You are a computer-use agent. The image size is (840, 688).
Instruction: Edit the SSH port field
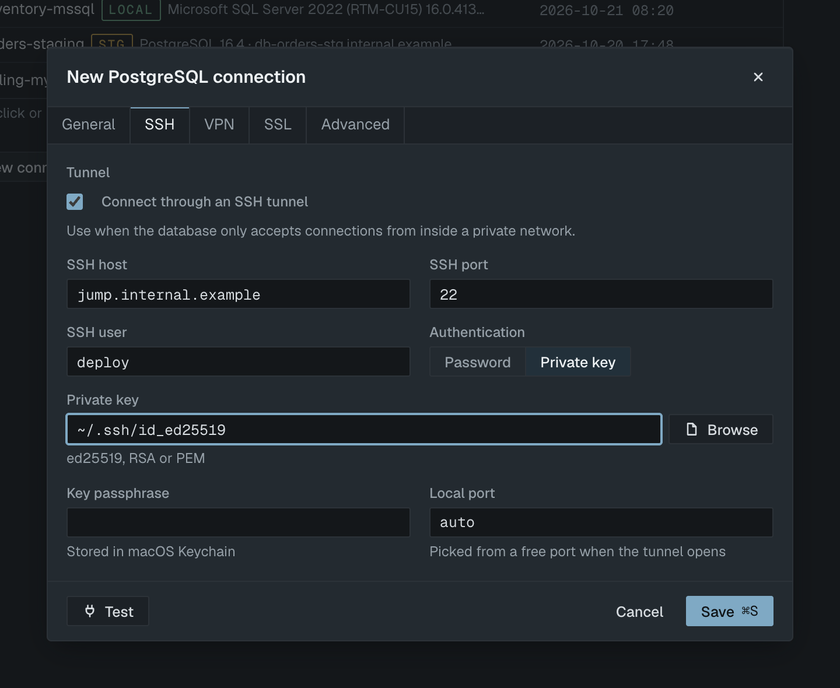click(601, 294)
